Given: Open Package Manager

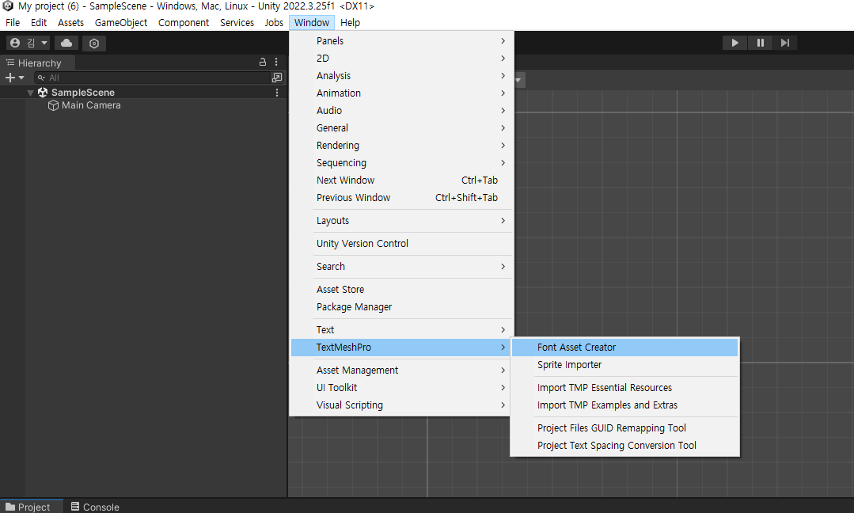Looking at the screenshot, I should [401, 306].
